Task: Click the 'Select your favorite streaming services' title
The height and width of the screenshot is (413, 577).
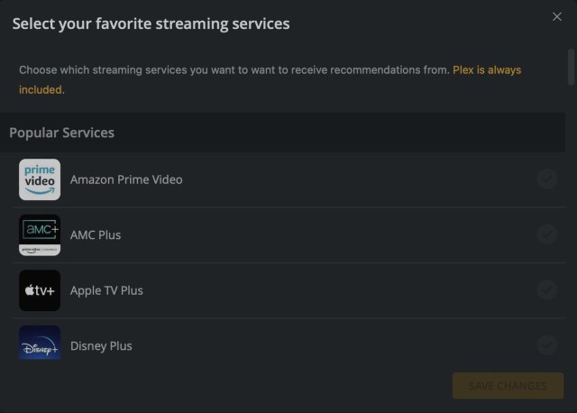Action: click(x=151, y=24)
